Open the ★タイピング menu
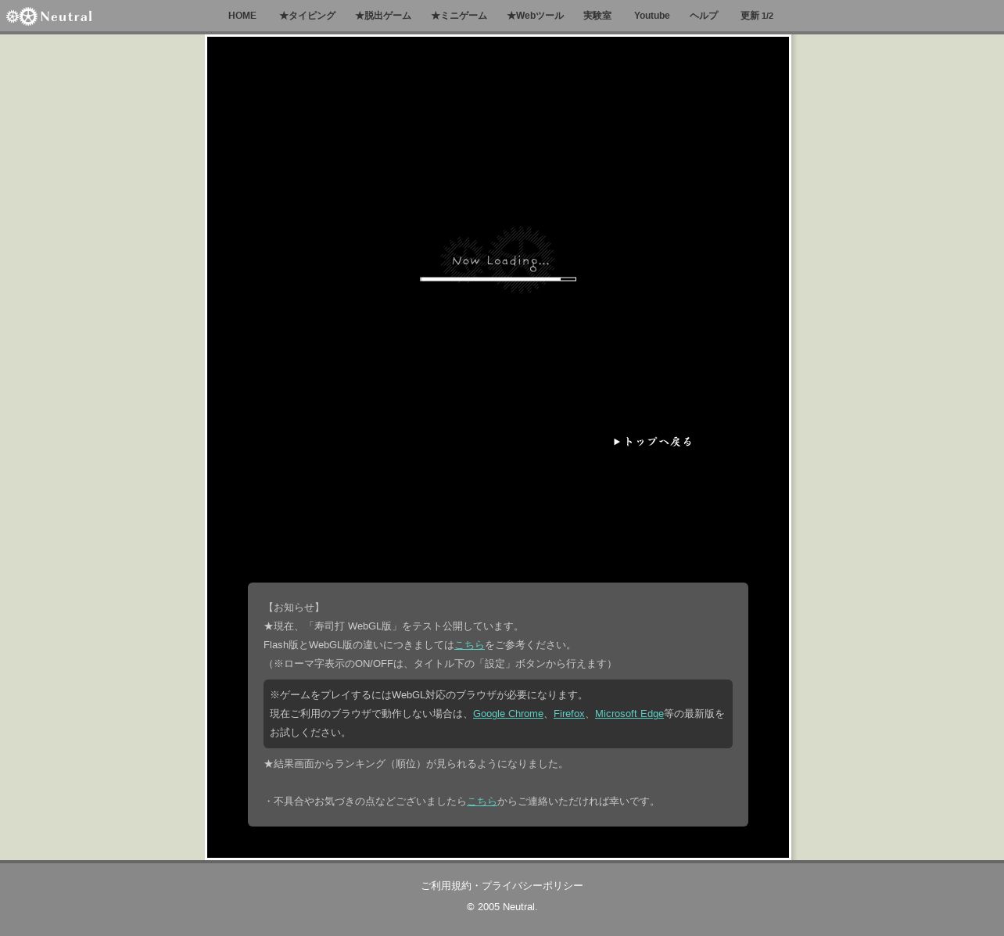The image size is (1004, 936). tap(307, 16)
